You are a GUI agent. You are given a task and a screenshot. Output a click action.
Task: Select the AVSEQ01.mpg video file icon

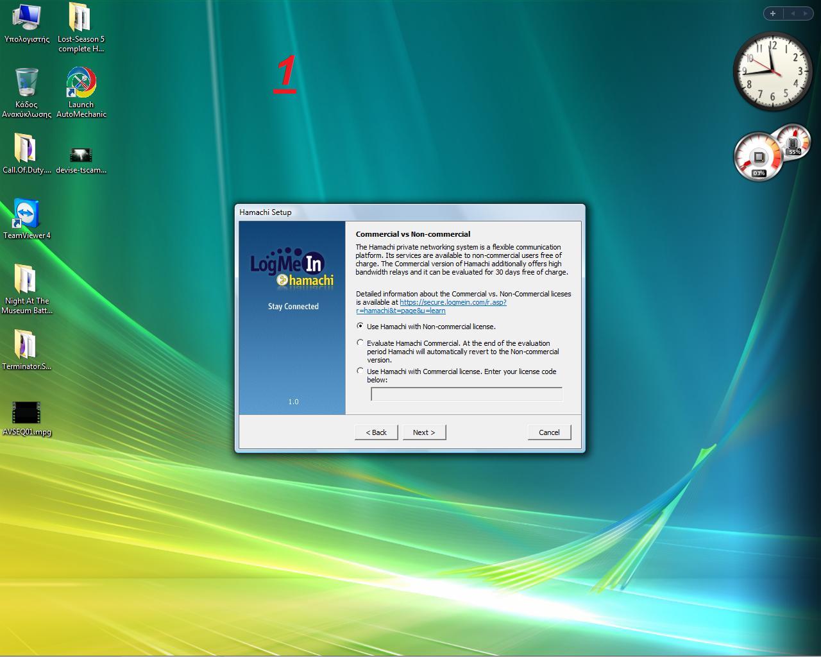click(x=26, y=418)
